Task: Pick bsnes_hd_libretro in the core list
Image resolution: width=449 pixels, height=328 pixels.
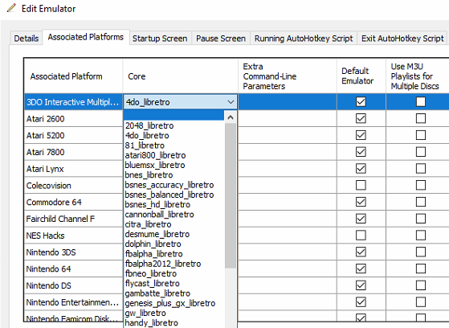Action: click(x=173, y=204)
